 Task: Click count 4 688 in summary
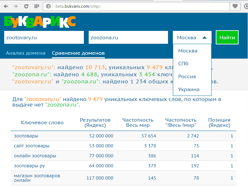89,74
